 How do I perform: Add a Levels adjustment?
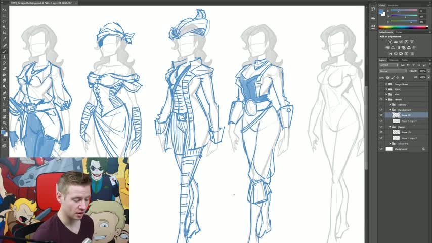[x=396, y=42]
